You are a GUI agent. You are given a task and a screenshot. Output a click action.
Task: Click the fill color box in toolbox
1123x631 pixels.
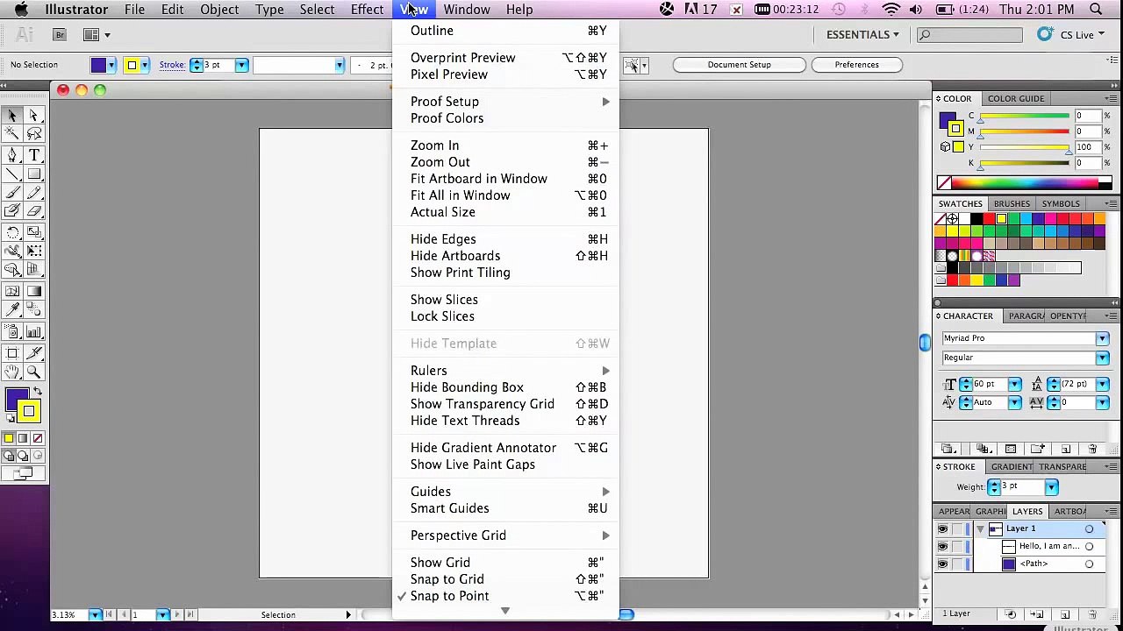[16, 401]
